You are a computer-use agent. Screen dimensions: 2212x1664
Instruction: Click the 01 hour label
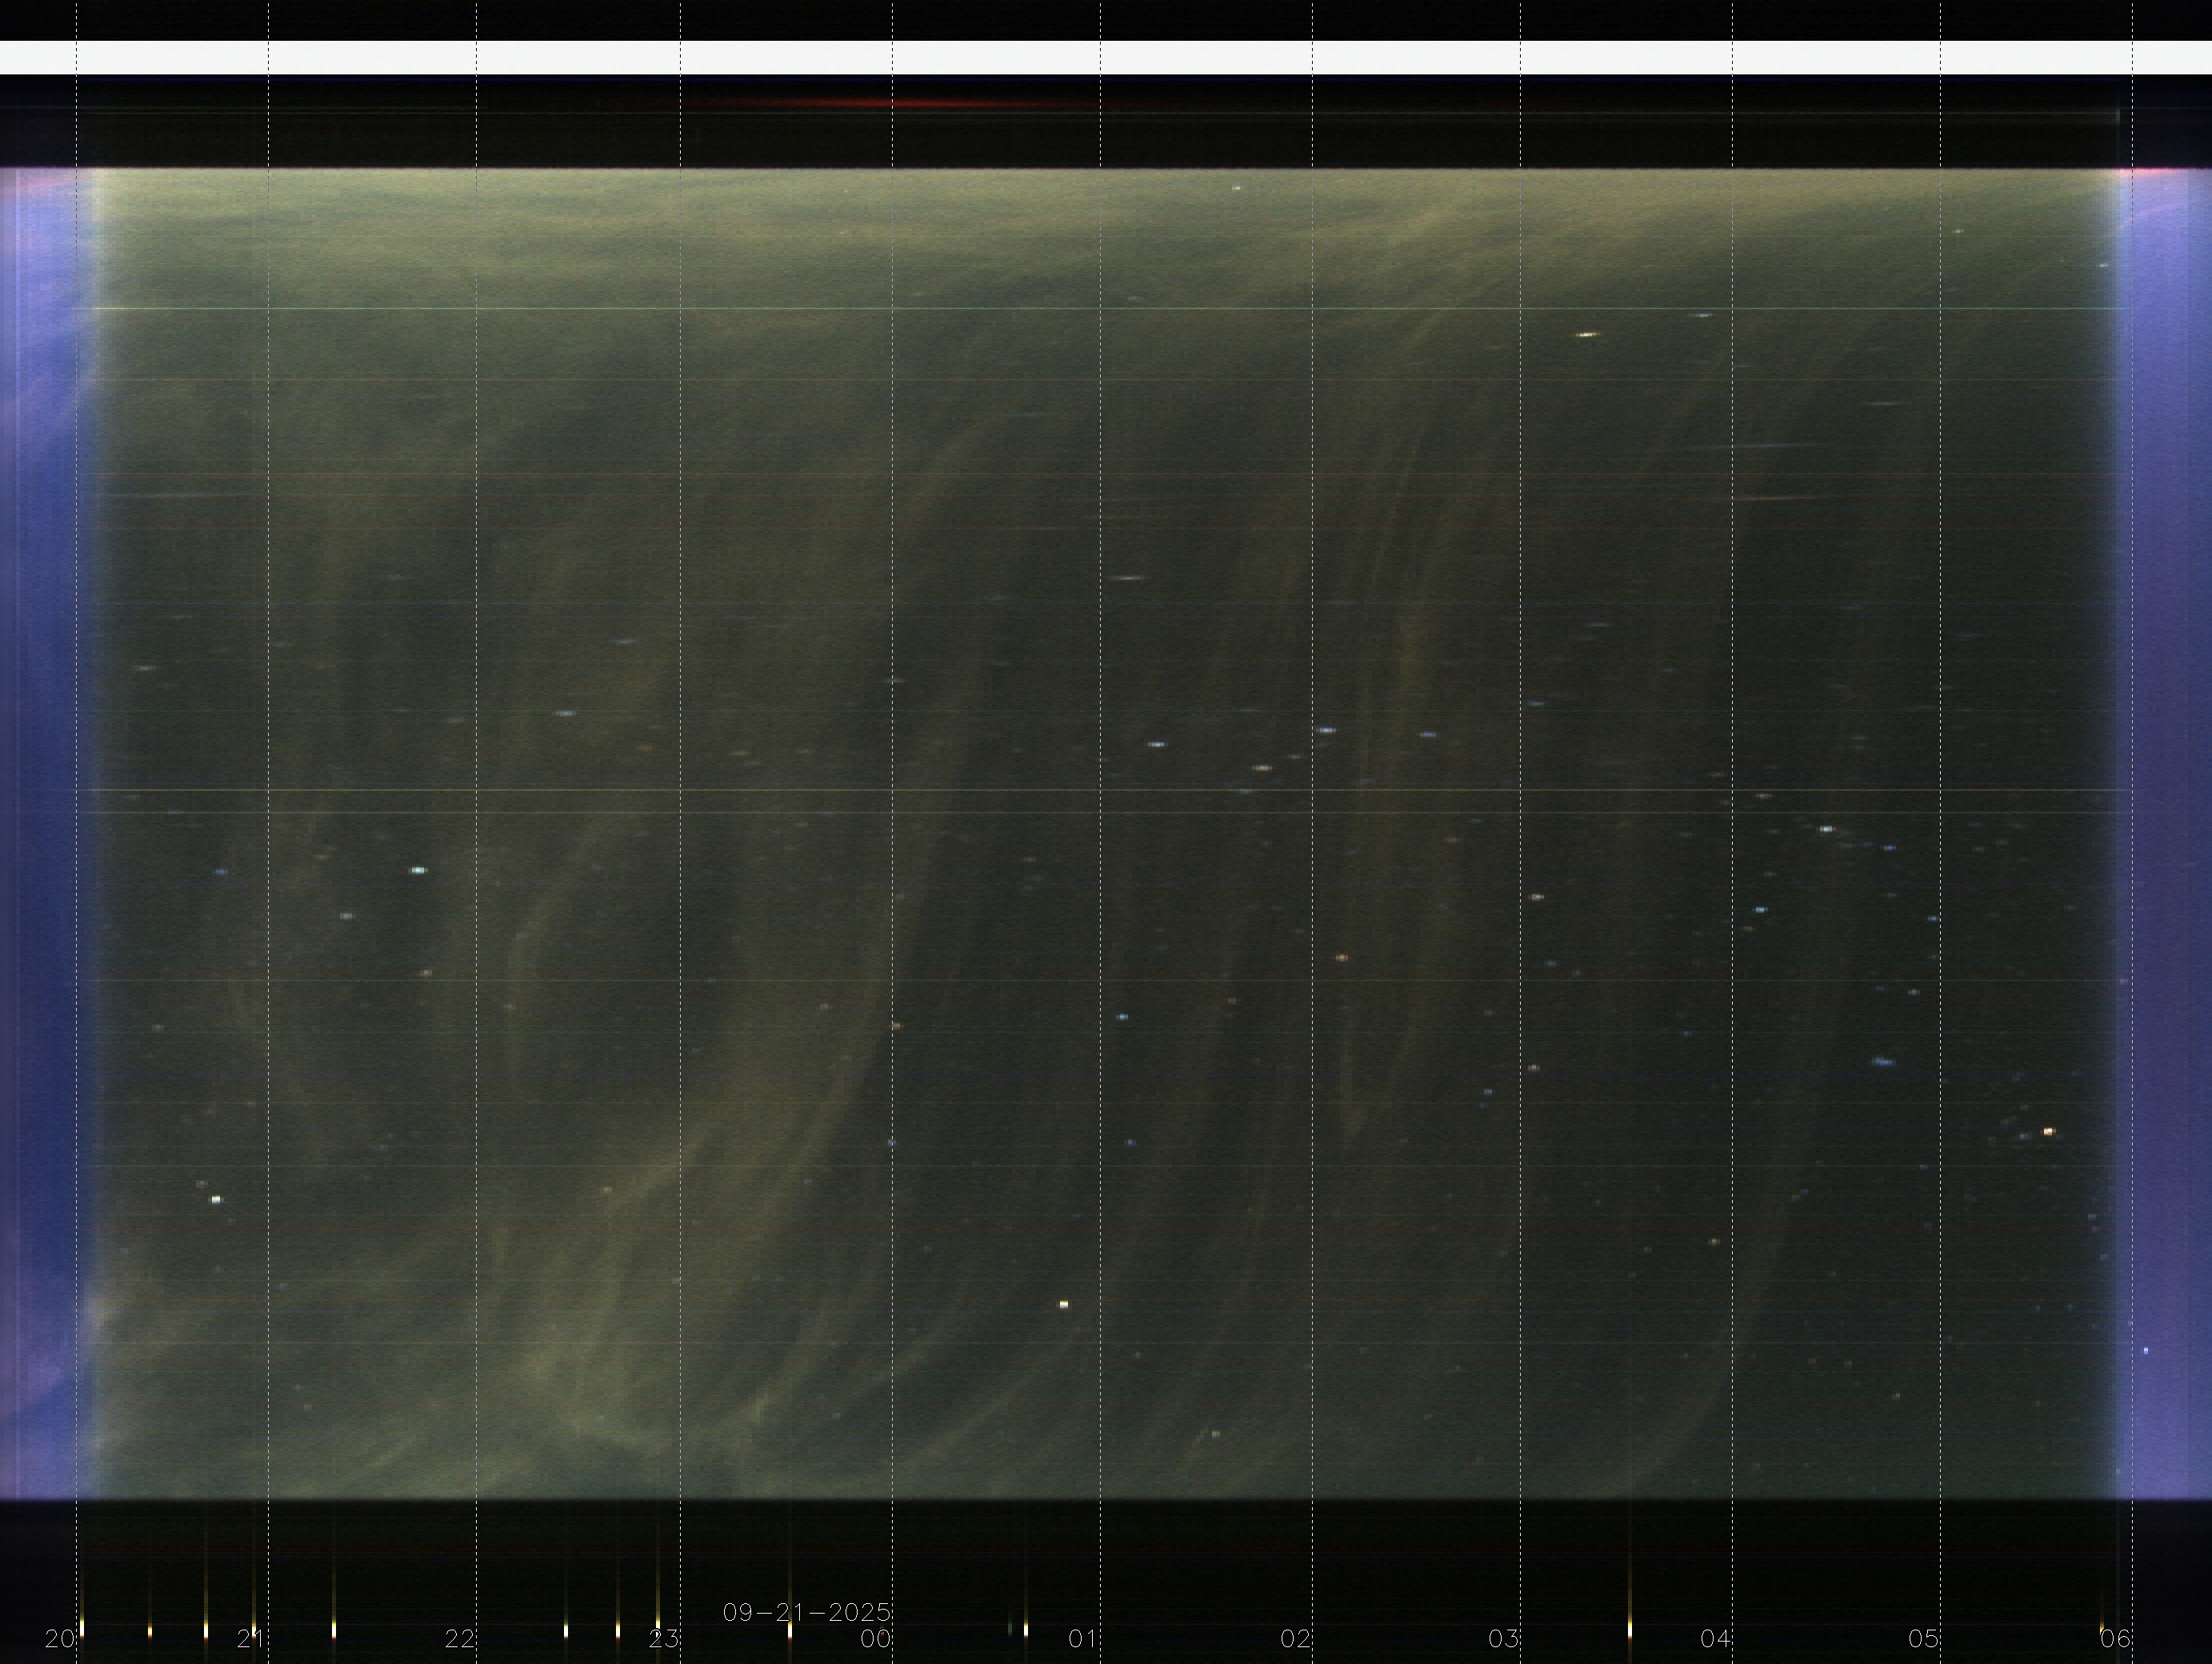[1082, 1639]
